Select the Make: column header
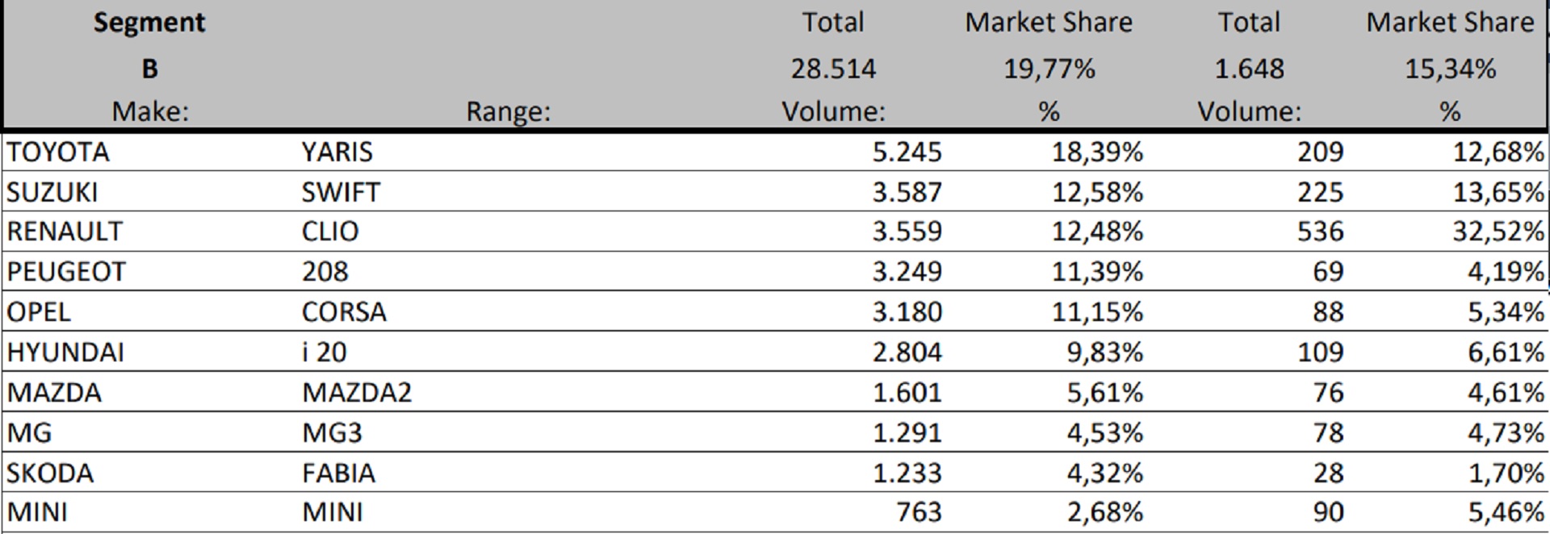1550x534 pixels. [x=150, y=111]
